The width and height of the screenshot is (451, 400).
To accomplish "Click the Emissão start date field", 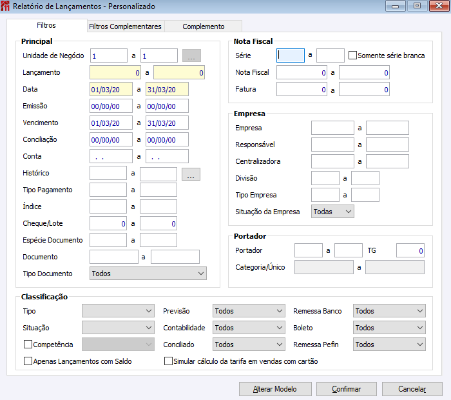I will click(x=111, y=106).
